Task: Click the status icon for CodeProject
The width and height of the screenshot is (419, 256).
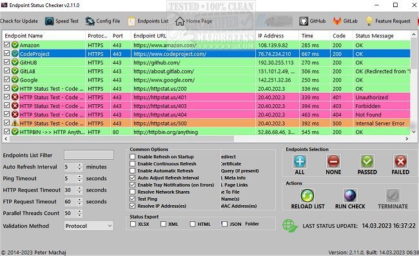Action: click(x=15, y=53)
